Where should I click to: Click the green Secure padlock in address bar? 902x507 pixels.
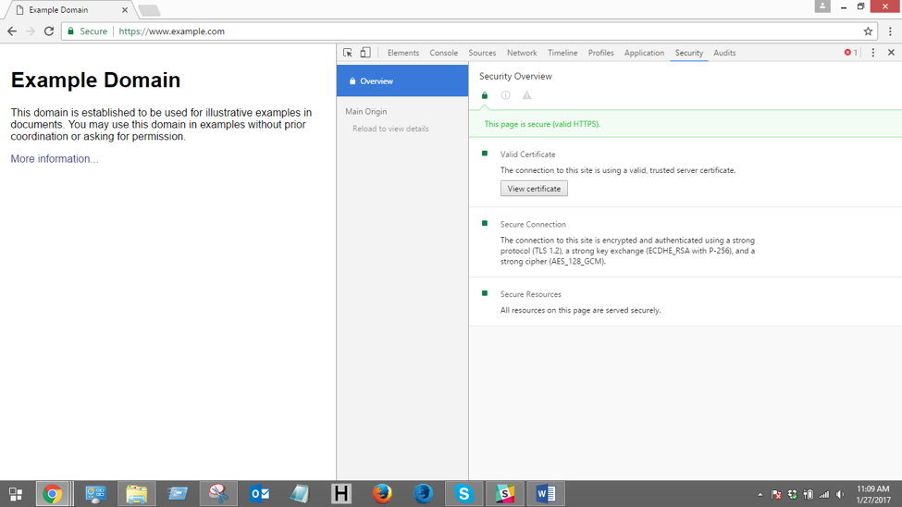(x=70, y=31)
